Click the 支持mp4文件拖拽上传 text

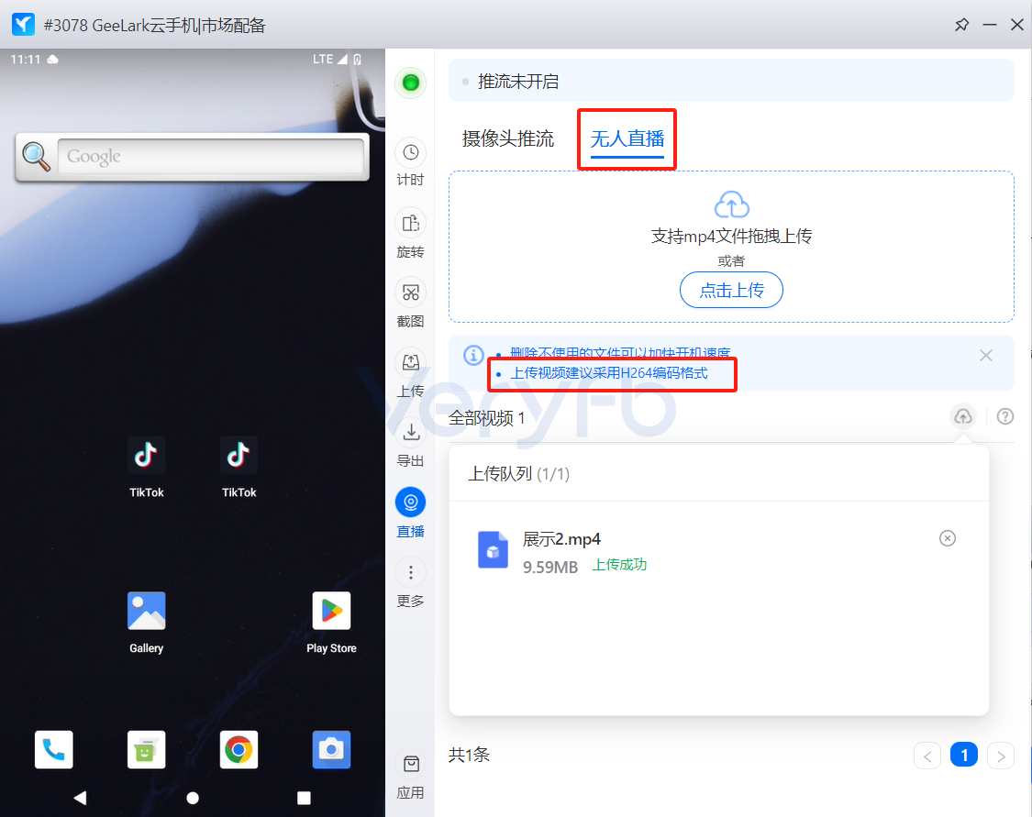pyautogui.click(x=731, y=237)
